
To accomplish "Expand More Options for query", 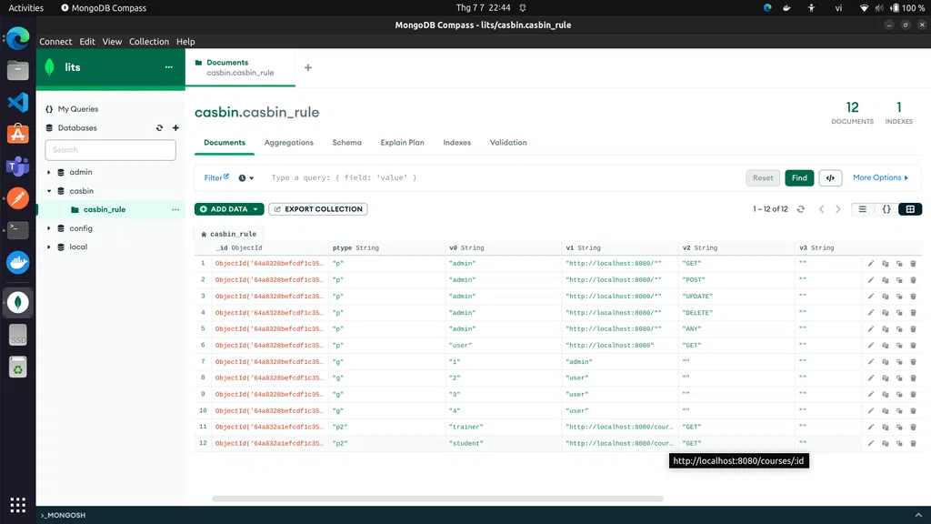I will 880,177.
